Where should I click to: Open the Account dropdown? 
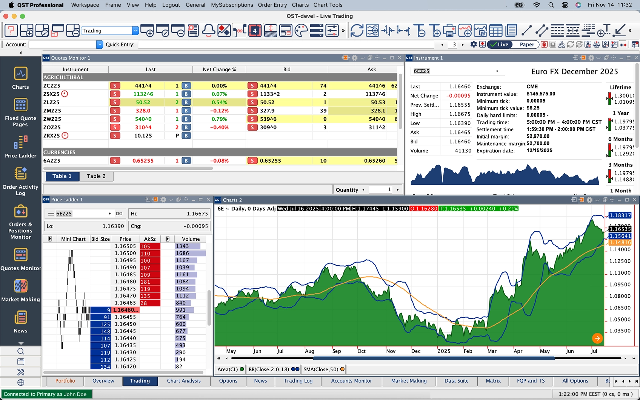[x=100, y=45]
